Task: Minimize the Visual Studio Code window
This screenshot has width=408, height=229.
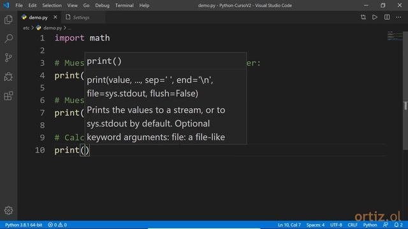Action: point(366,5)
